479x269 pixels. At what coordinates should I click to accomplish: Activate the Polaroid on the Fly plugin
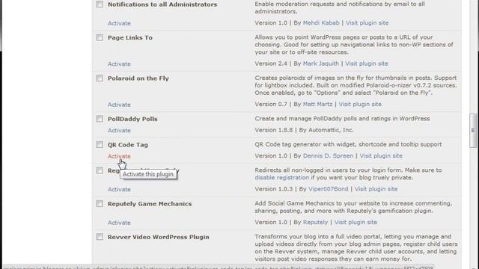point(119,105)
